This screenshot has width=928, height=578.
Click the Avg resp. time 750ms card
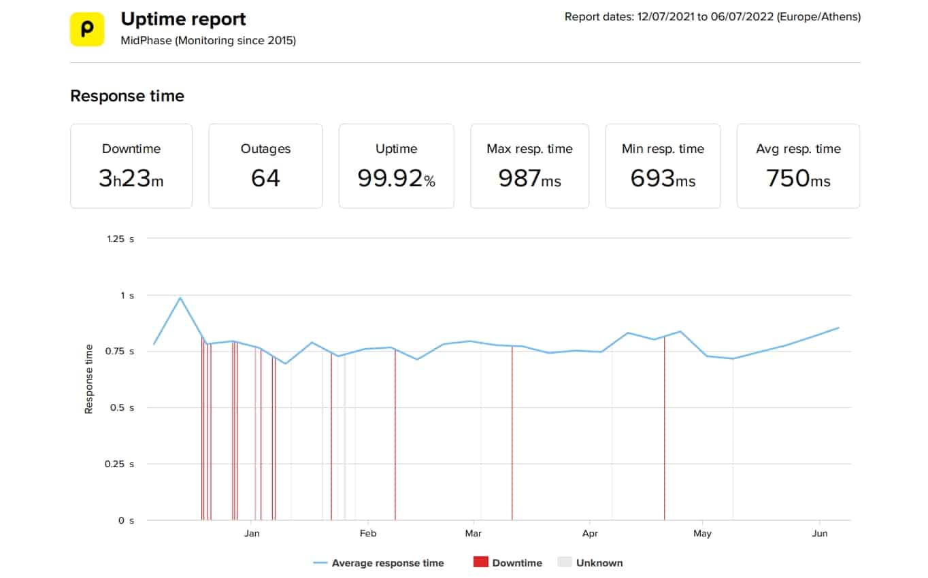[798, 166]
